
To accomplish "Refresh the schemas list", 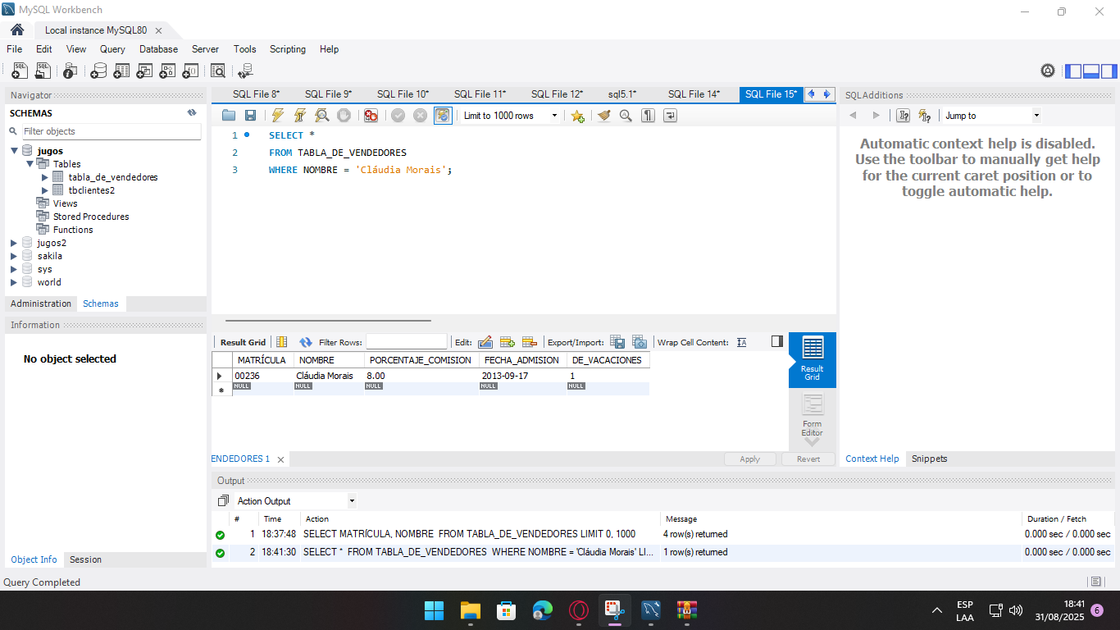I will coord(192,113).
